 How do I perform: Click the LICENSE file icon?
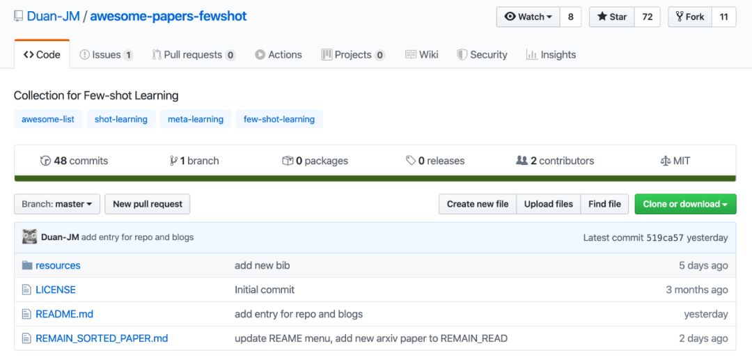point(26,289)
